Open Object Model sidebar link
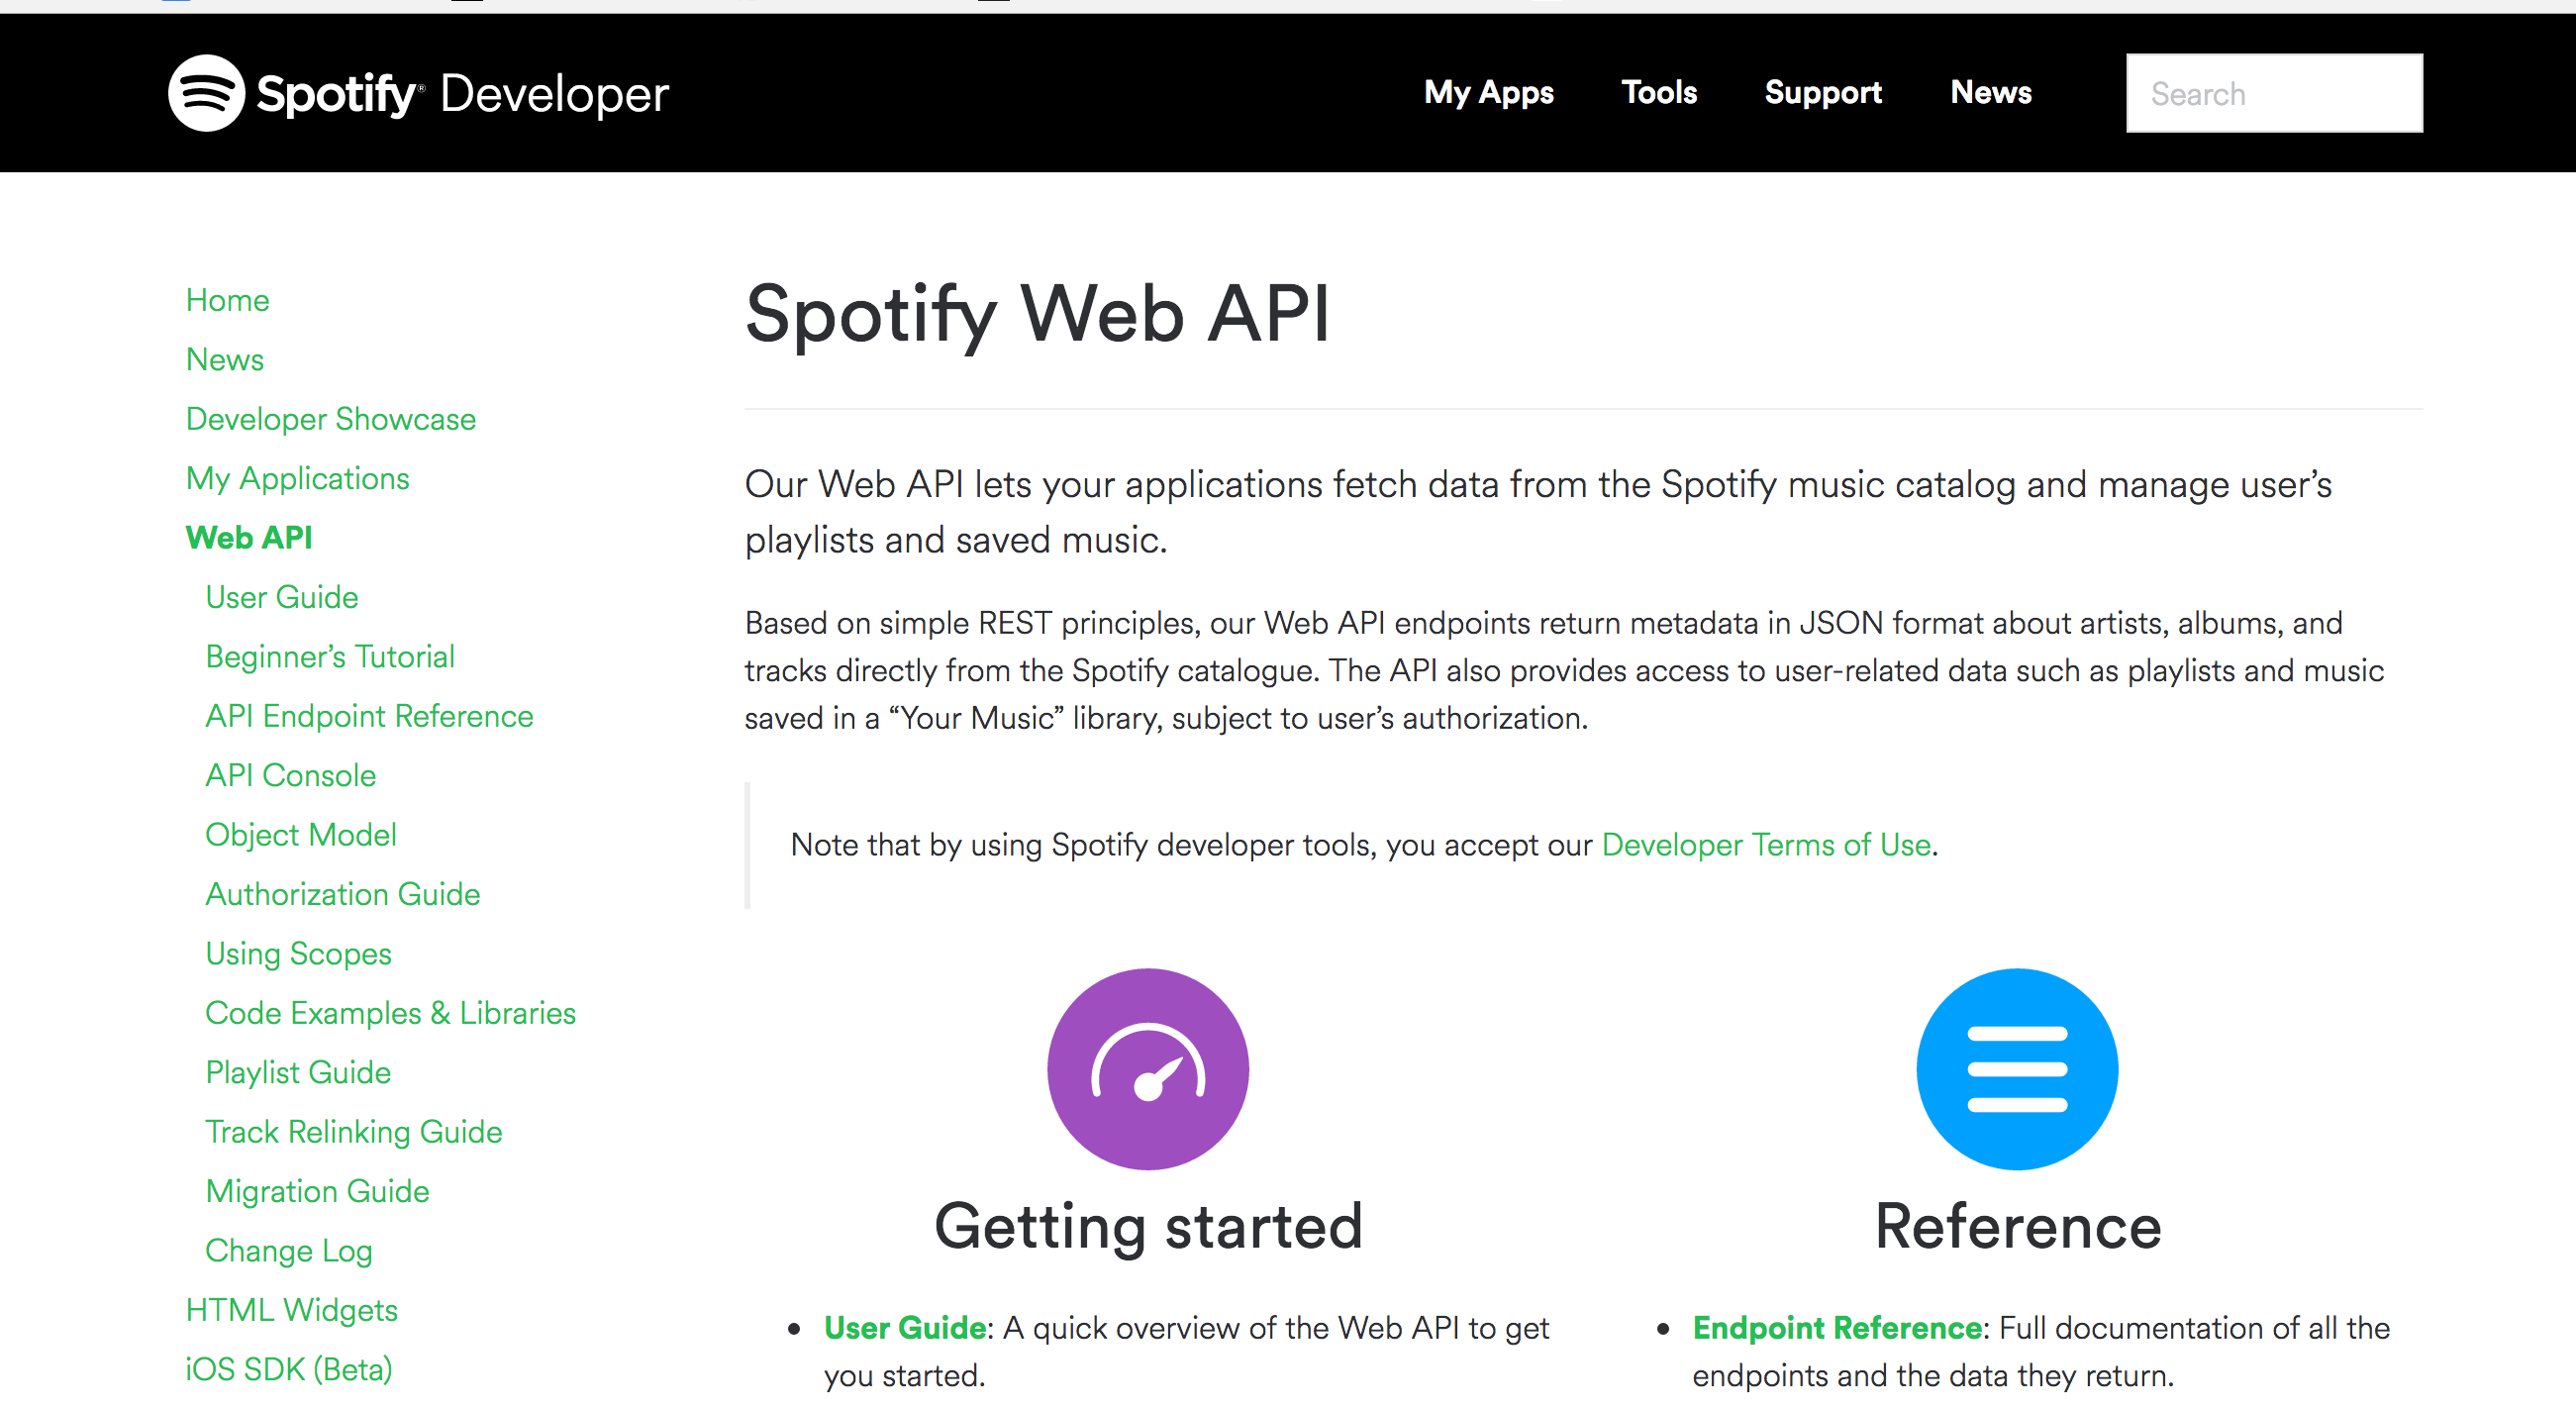Image resolution: width=2576 pixels, height=1410 pixels. 301,834
